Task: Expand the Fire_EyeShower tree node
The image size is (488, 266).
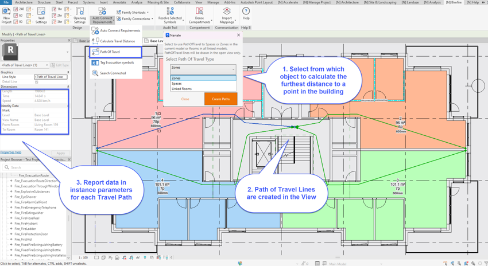Action: coord(11,197)
